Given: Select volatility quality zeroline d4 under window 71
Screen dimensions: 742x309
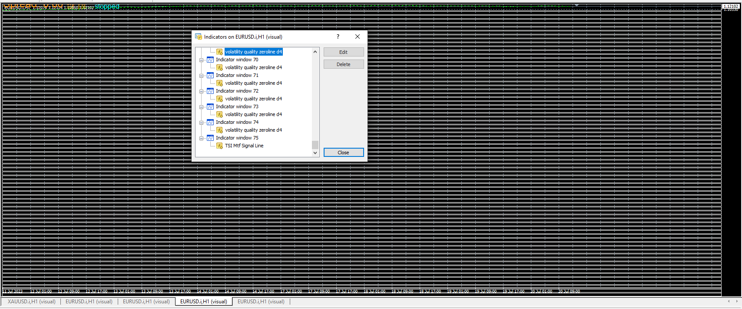Looking at the screenshot, I should [254, 83].
